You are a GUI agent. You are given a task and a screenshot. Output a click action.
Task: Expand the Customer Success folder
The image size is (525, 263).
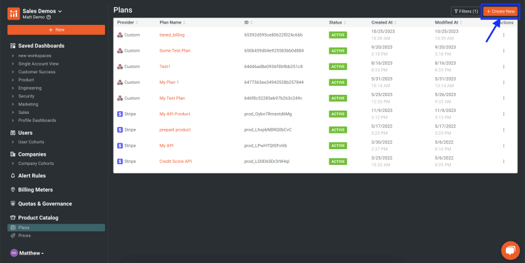tap(37, 72)
